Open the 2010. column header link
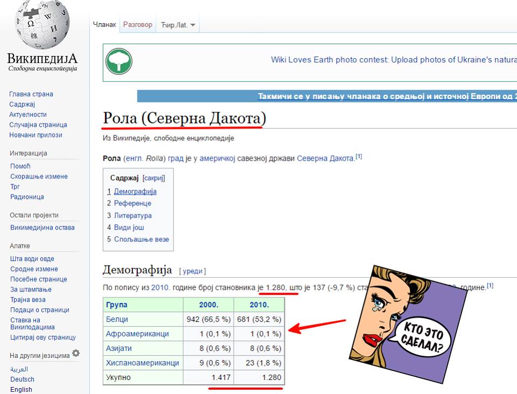The width and height of the screenshot is (517, 394). [x=259, y=305]
